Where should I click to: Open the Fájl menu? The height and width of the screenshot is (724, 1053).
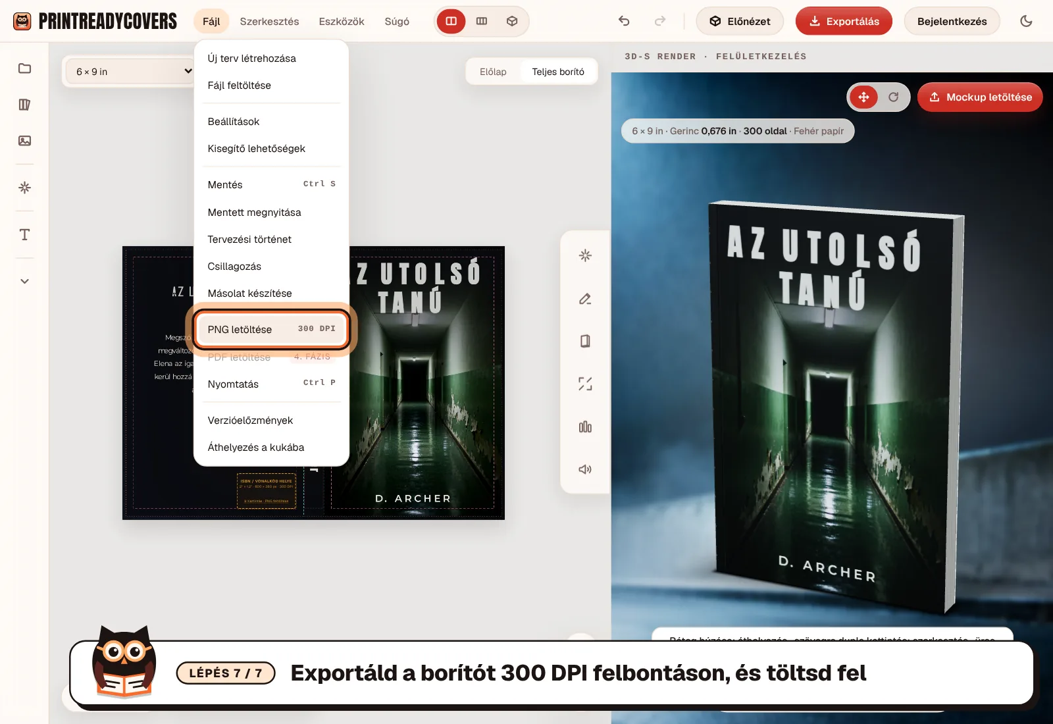[211, 21]
